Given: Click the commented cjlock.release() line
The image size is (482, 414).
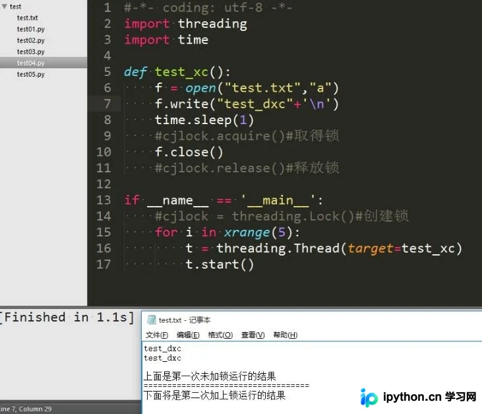Looking at the screenshot, I should pyautogui.click(x=247, y=168).
